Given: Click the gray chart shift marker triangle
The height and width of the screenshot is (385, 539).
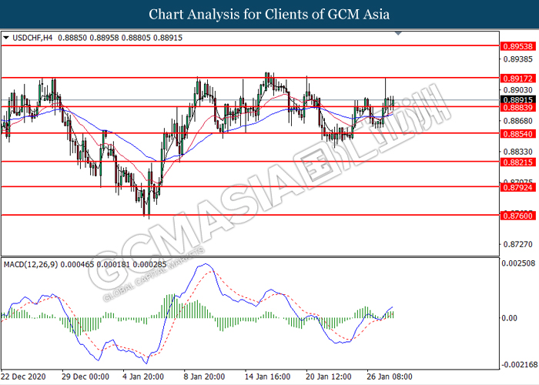Looking at the screenshot, I should pyautogui.click(x=398, y=34).
